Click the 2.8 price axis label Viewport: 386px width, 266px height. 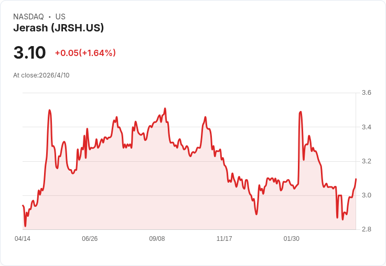click(367, 229)
